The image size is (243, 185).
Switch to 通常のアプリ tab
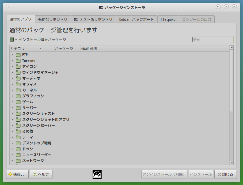tap(20, 19)
